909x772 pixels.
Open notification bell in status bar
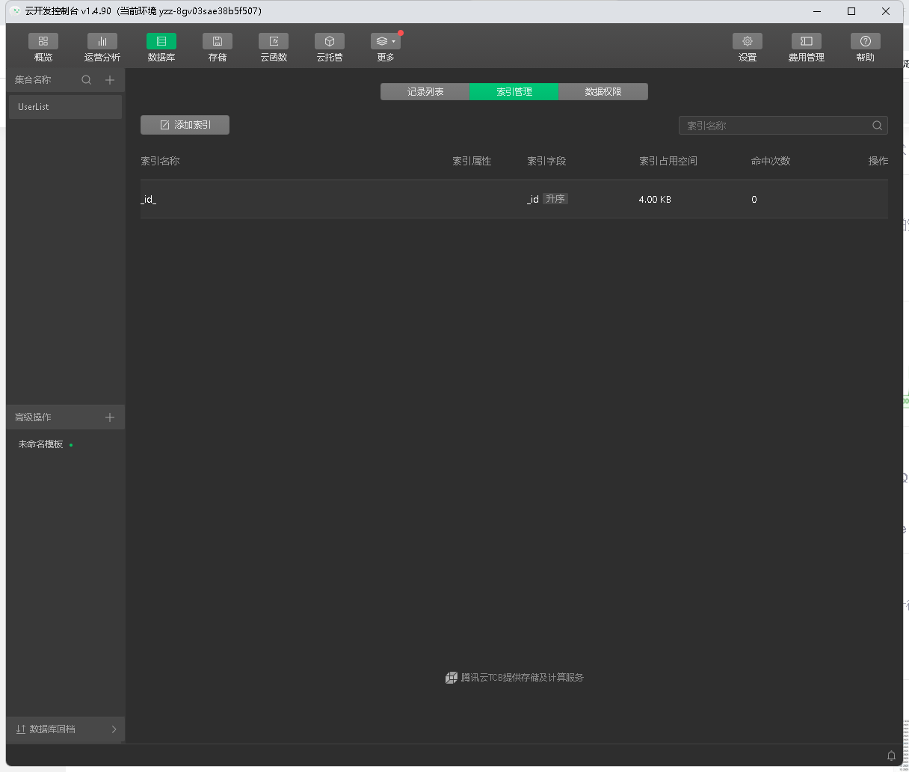pos(891,756)
